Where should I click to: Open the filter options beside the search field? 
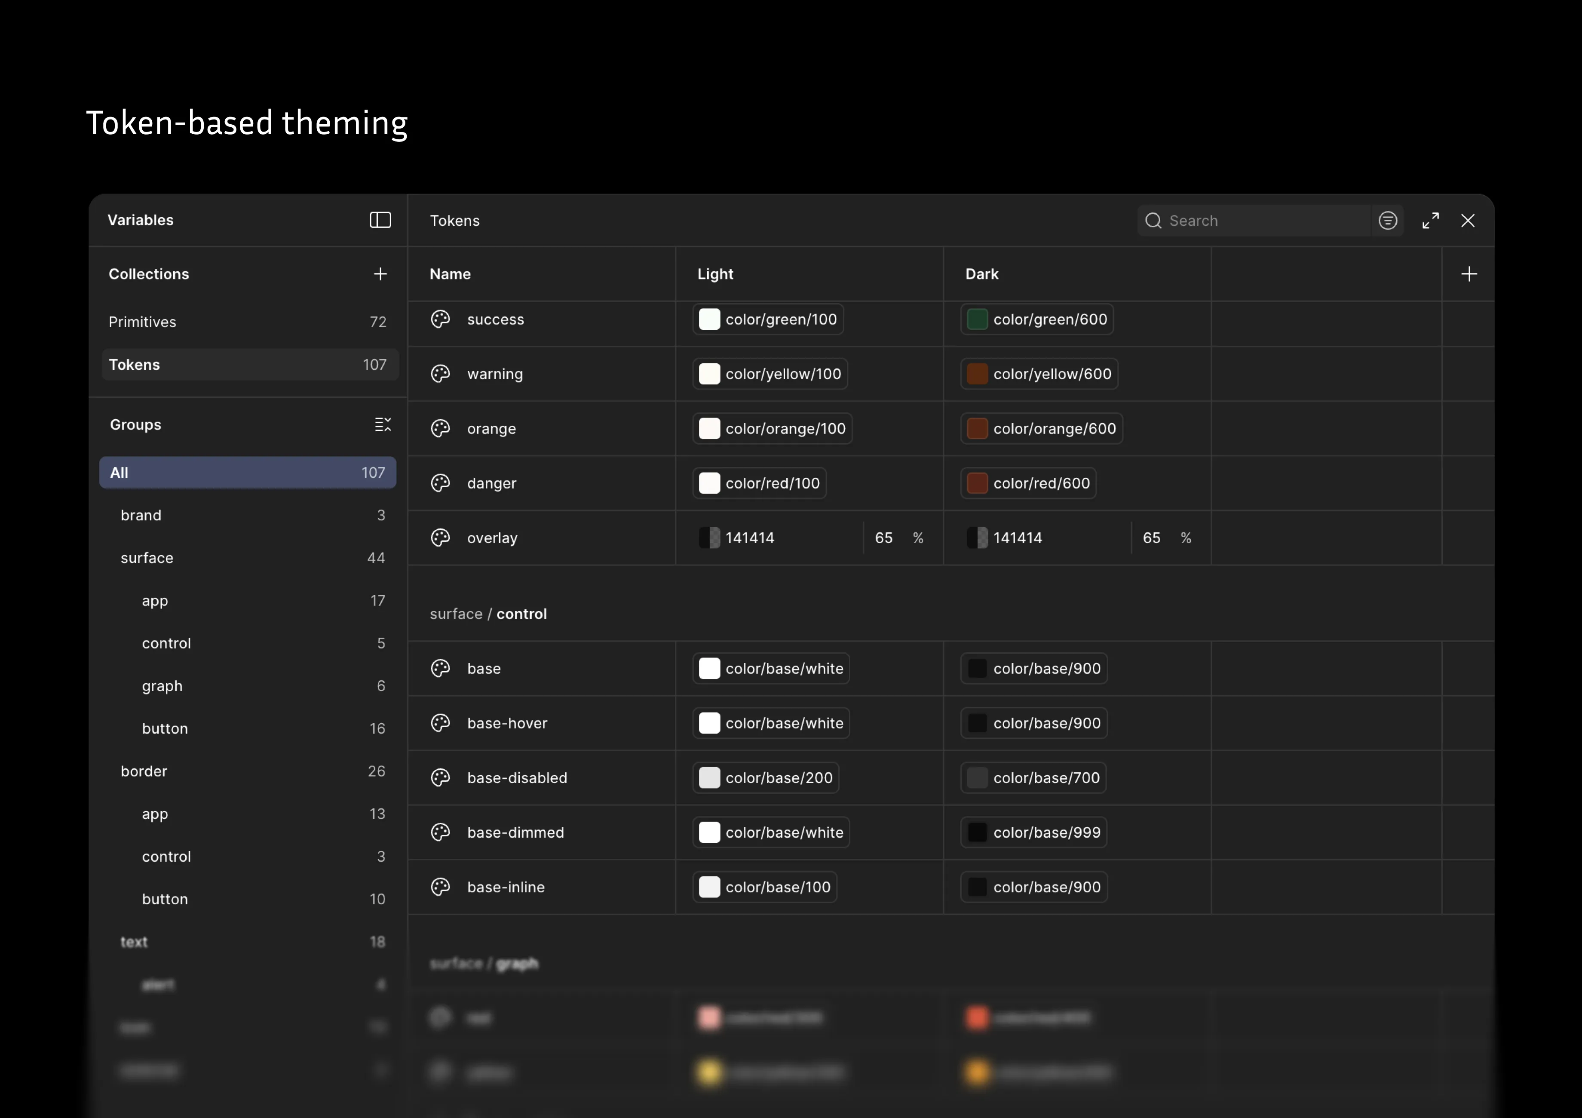pyautogui.click(x=1388, y=220)
